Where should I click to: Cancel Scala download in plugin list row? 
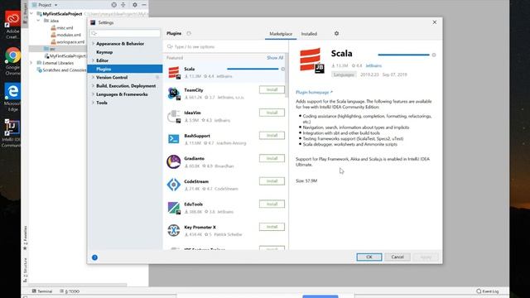pyautogui.click(x=283, y=69)
